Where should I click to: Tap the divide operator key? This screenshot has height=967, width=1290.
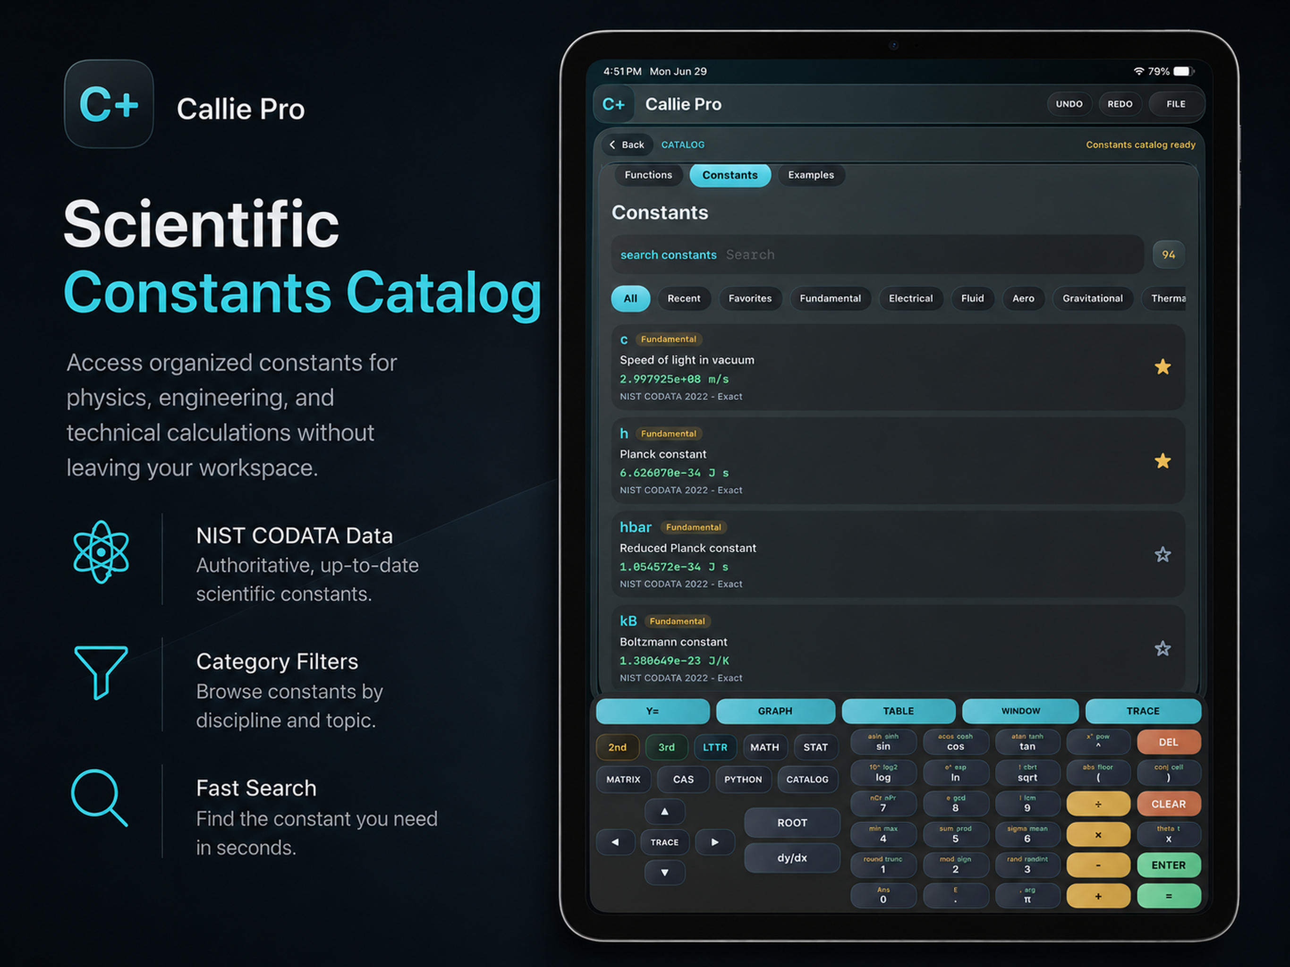[1098, 804]
